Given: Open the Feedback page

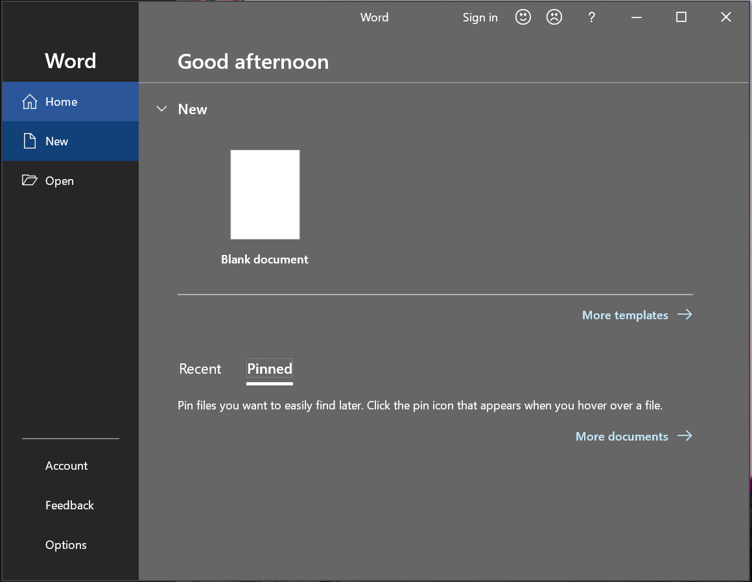Looking at the screenshot, I should pos(69,505).
